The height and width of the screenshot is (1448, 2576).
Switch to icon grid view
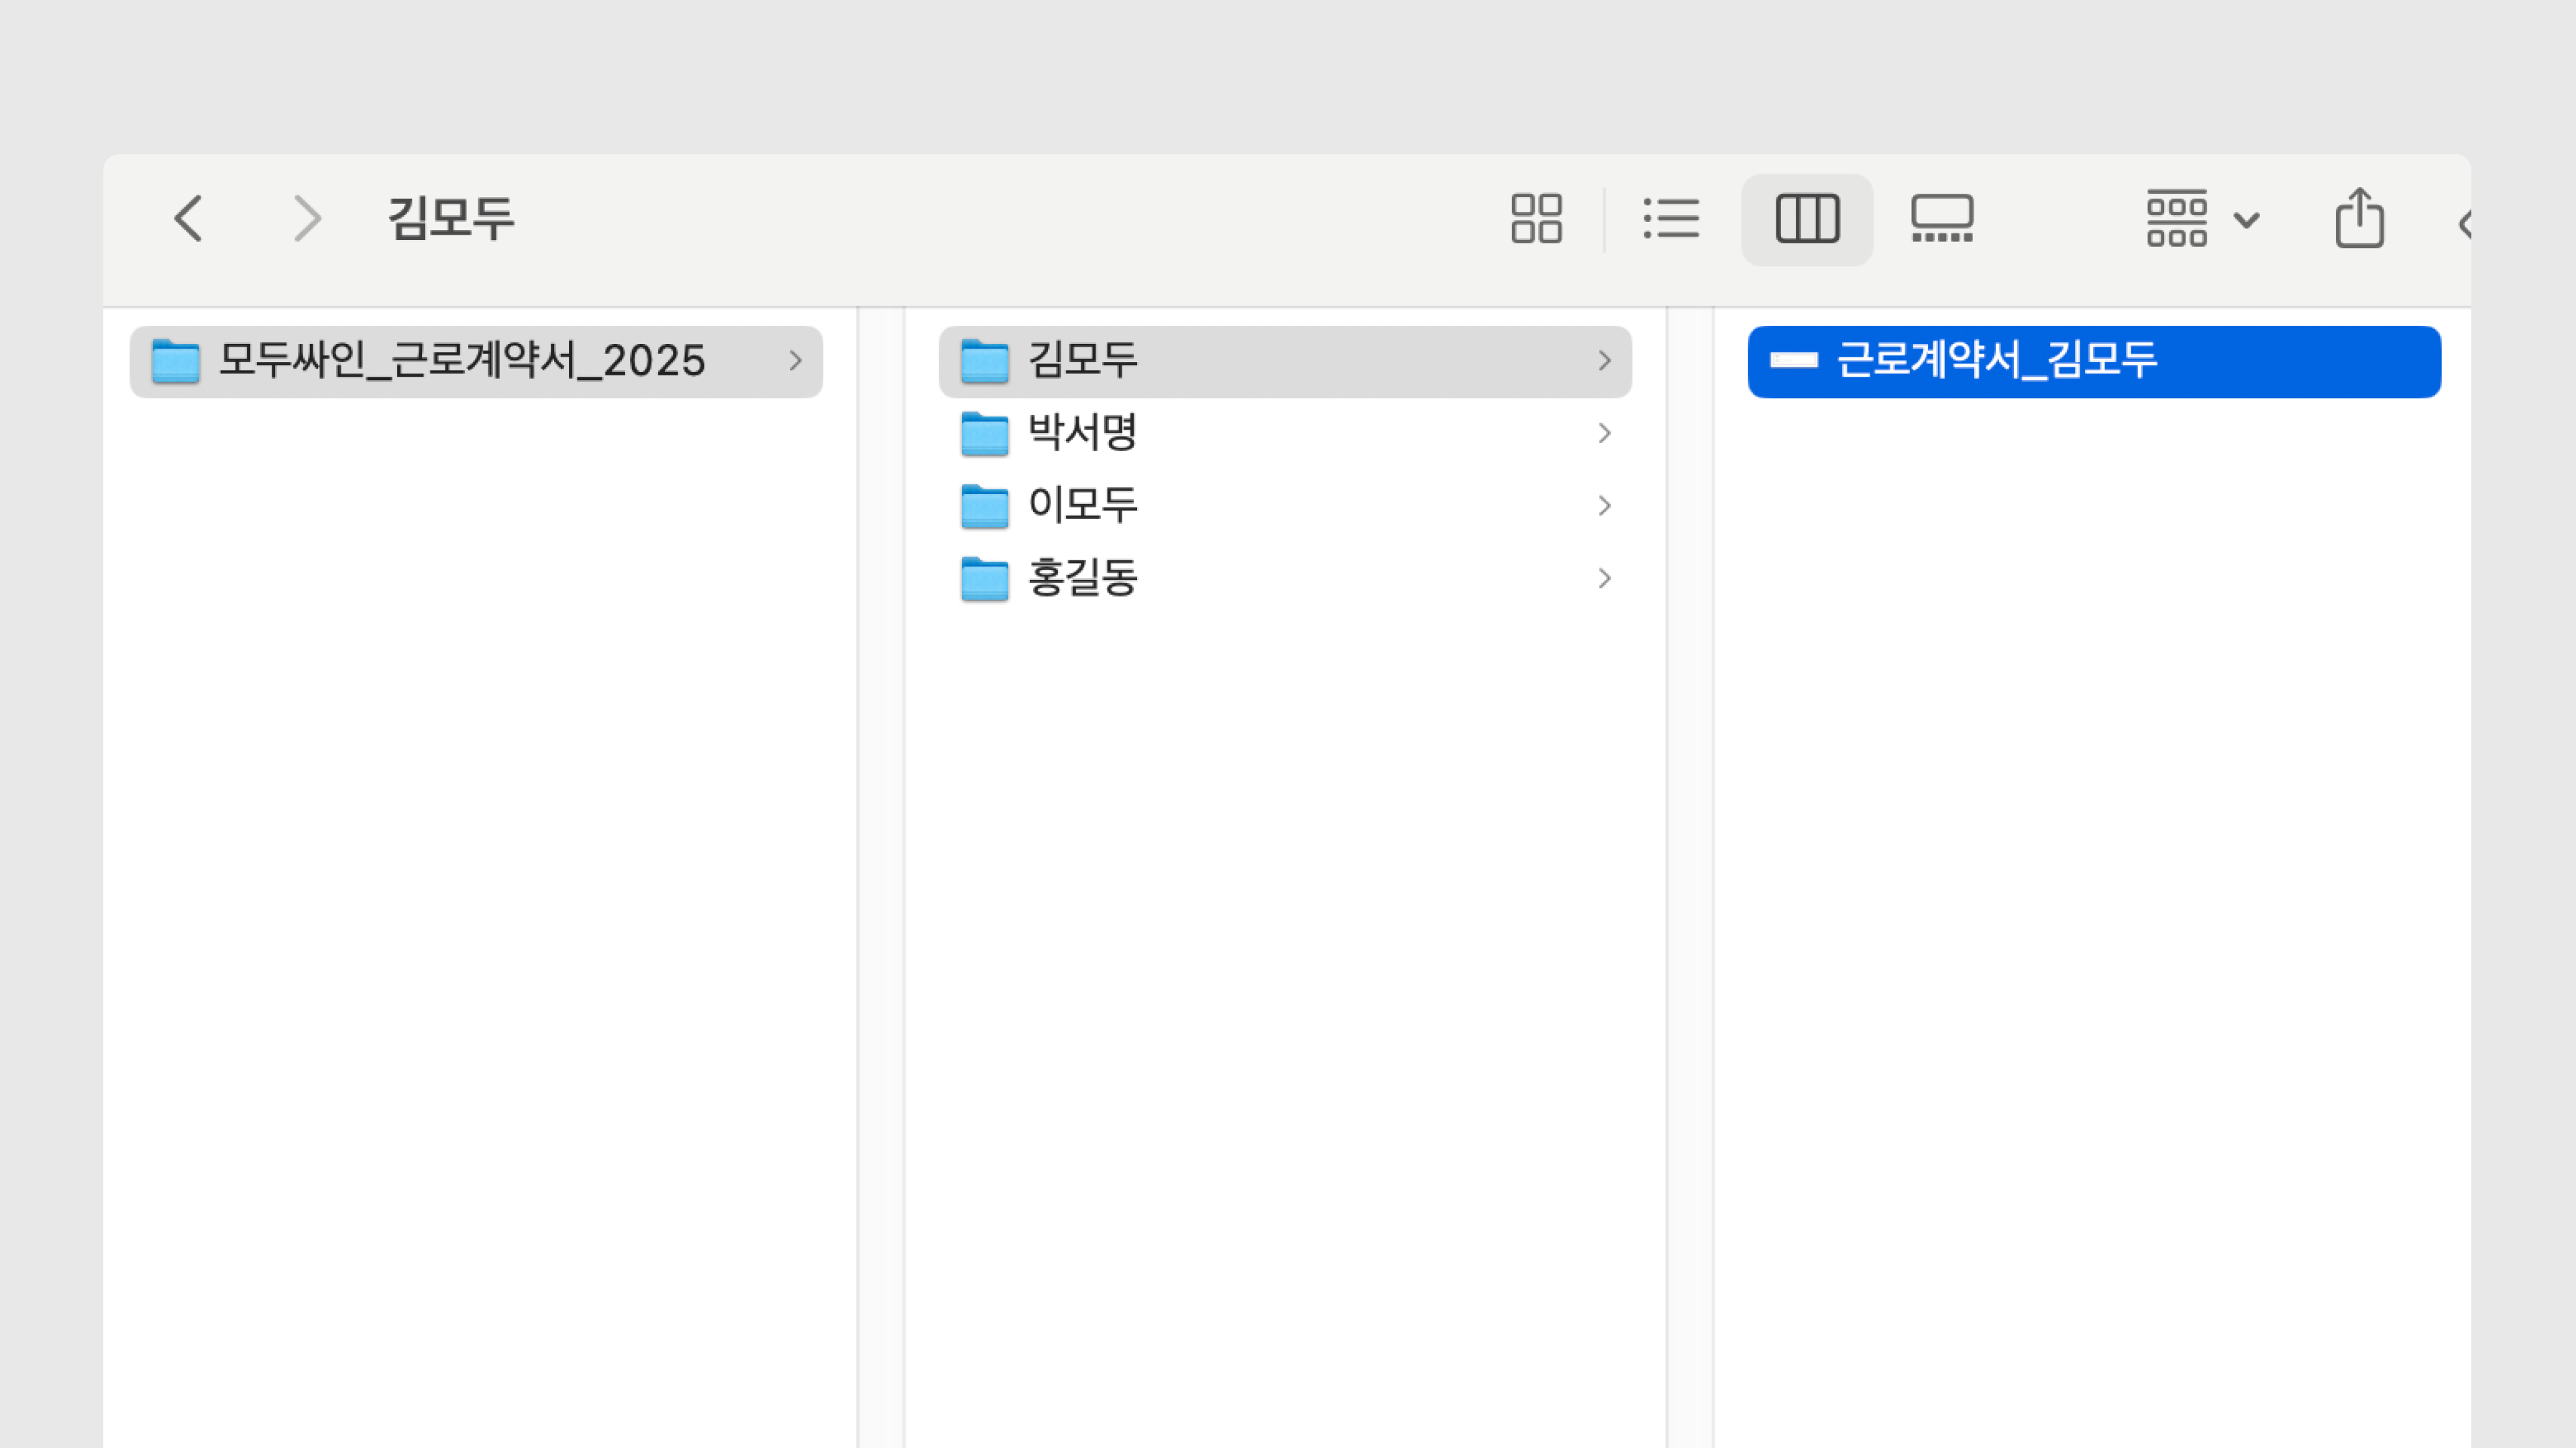[1536, 219]
